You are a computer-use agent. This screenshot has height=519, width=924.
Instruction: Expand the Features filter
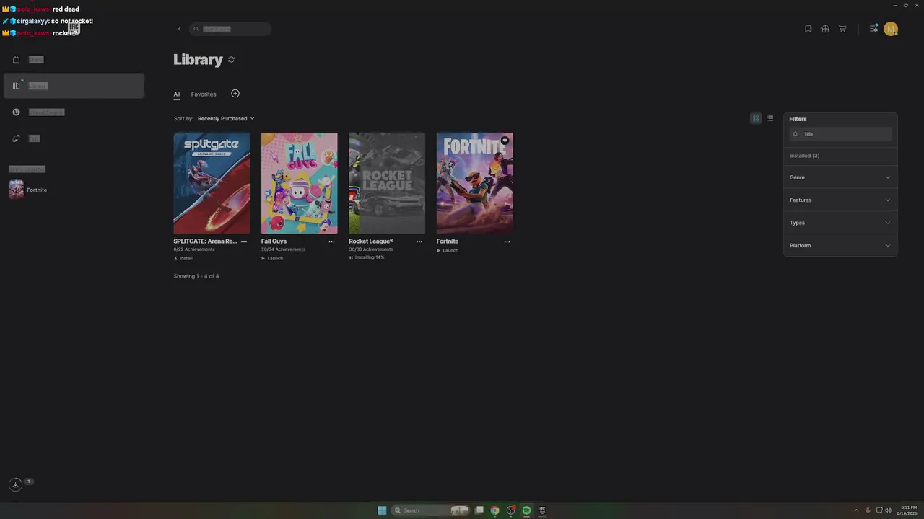tap(840, 200)
